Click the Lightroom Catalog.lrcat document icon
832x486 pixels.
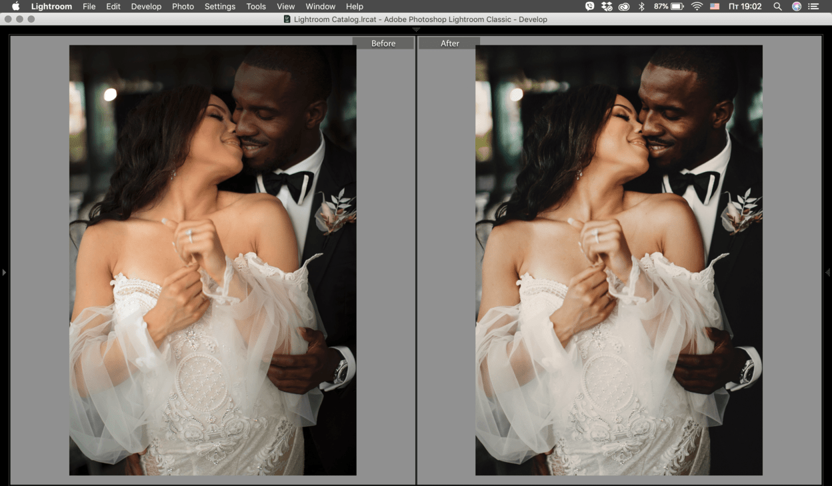[287, 19]
